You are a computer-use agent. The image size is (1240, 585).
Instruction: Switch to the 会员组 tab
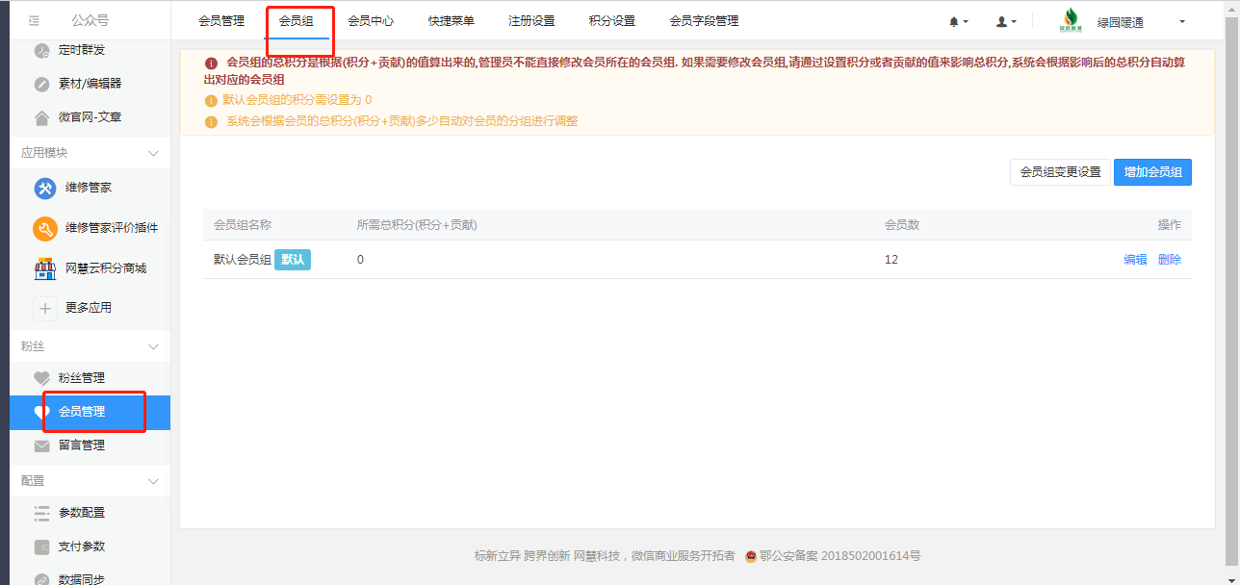pos(296,21)
